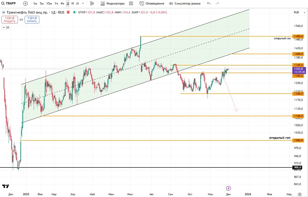
Task: Open symbol search for TRNFP
Action: (9, 3)
